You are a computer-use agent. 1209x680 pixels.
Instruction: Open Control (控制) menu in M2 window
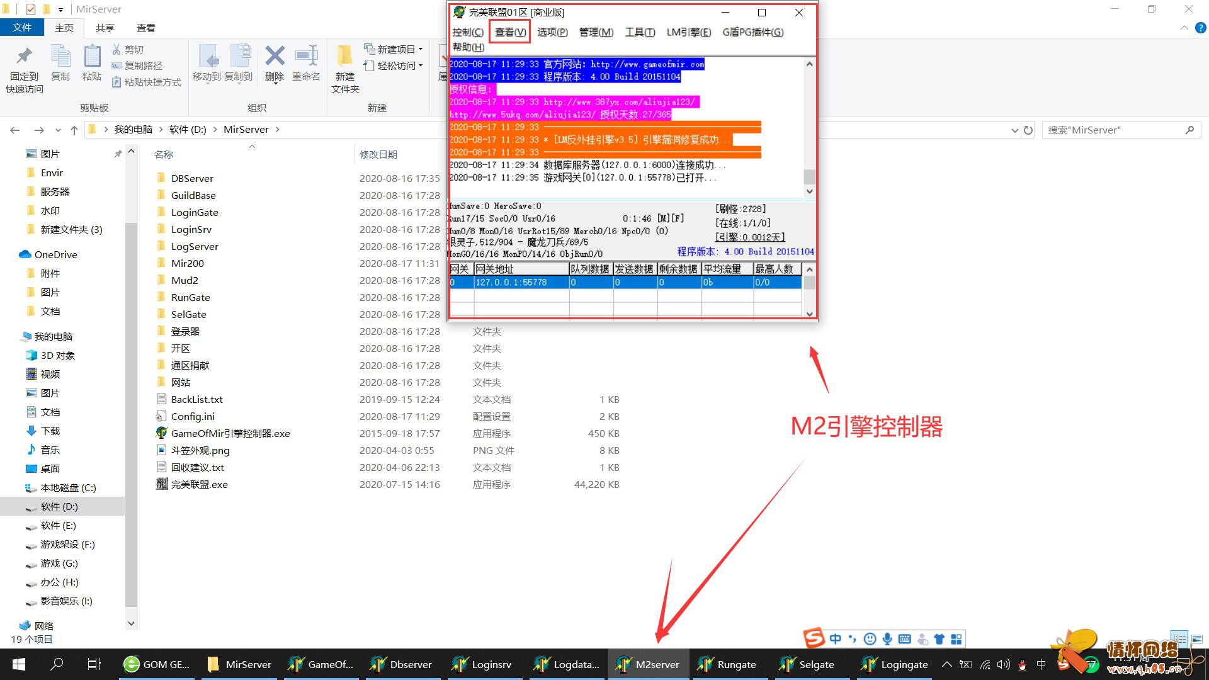coord(468,32)
